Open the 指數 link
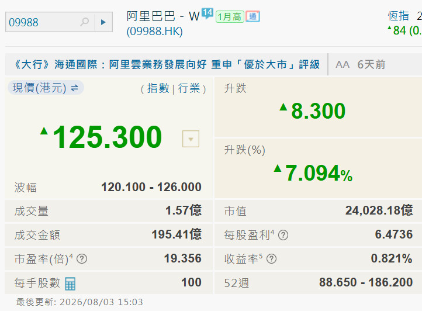This screenshot has height=311, width=422. [158, 88]
